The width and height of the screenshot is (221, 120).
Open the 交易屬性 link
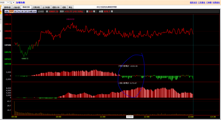[202, 2]
